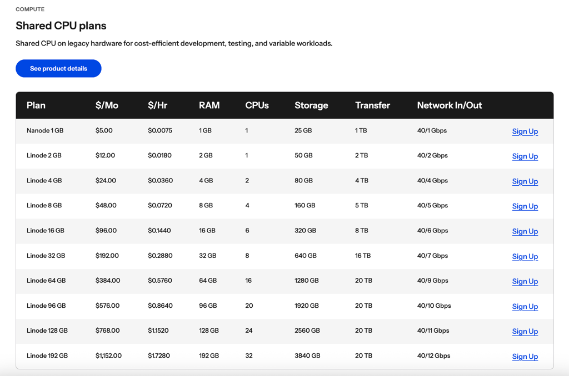
Task: Click the 3840 GB storage value
Action: [x=307, y=355]
